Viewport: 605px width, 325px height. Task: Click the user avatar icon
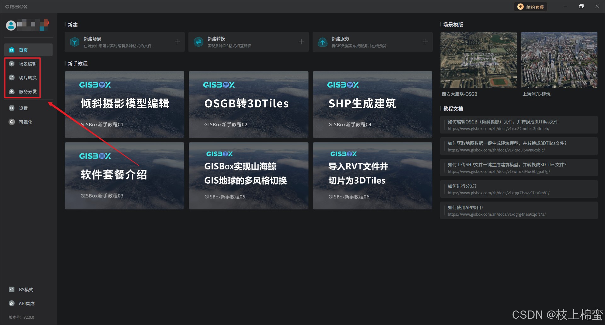click(11, 25)
